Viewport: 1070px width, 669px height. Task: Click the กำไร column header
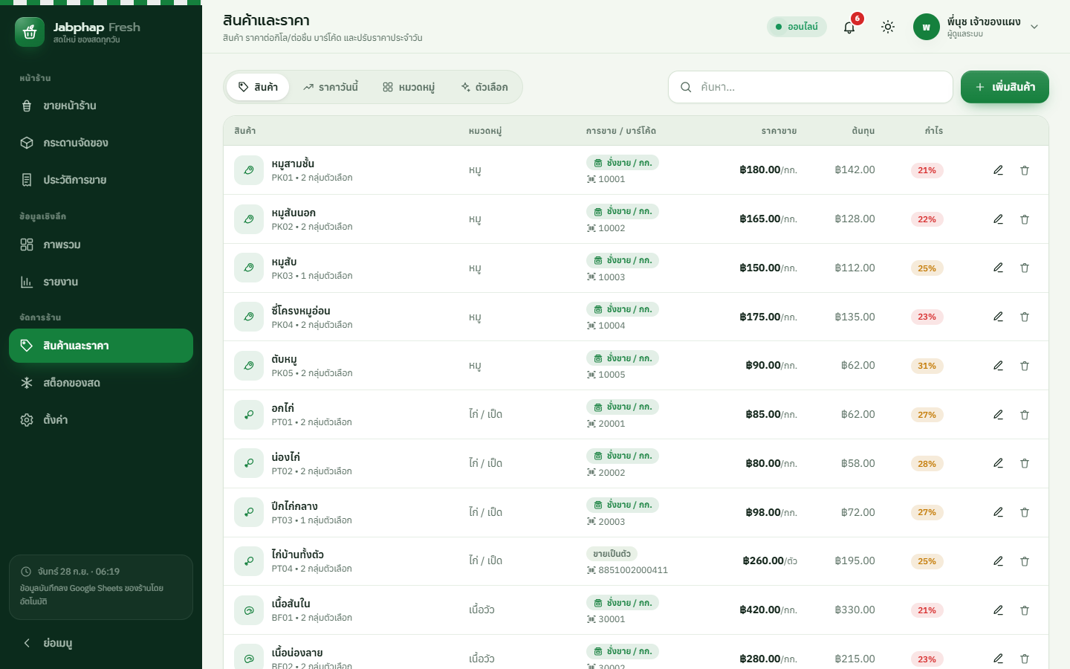pyautogui.click(x=934, y=131)
